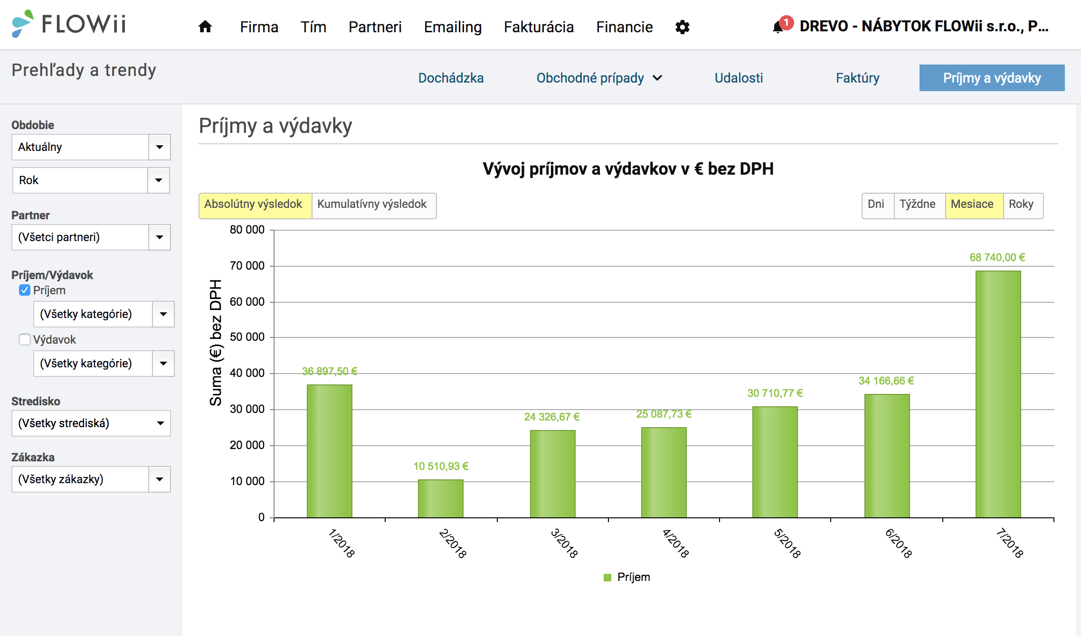The width and height of the screenshot is (1081, 636).
Task: Select Absolútny výsledok view
Action: click(255, 206)
